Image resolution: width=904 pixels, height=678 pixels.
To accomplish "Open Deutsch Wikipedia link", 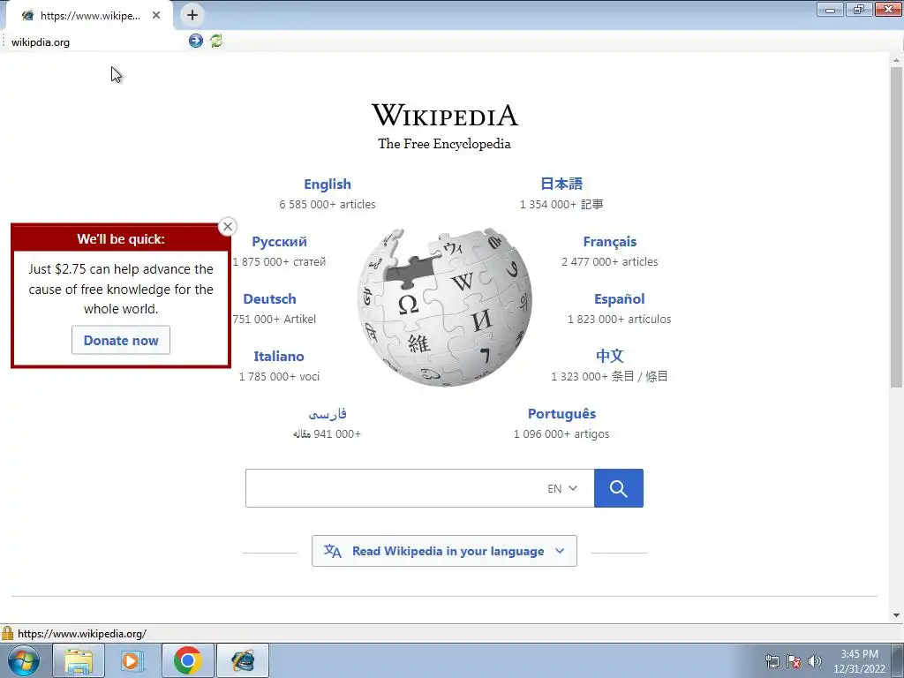I will [270, 298].
